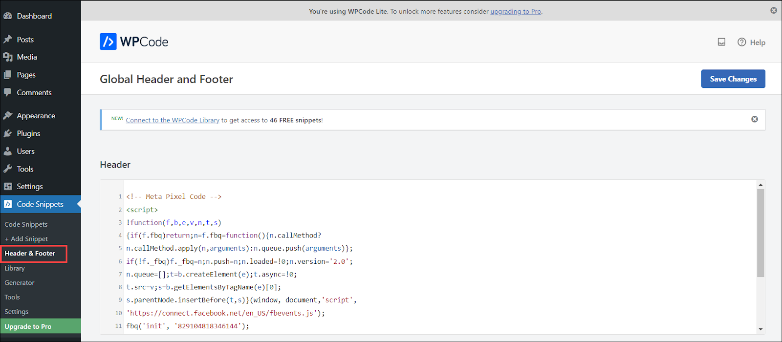The image size is (782, 342).
Task: Click the header code editor scrollbar thumb
Action: point(760,233)
